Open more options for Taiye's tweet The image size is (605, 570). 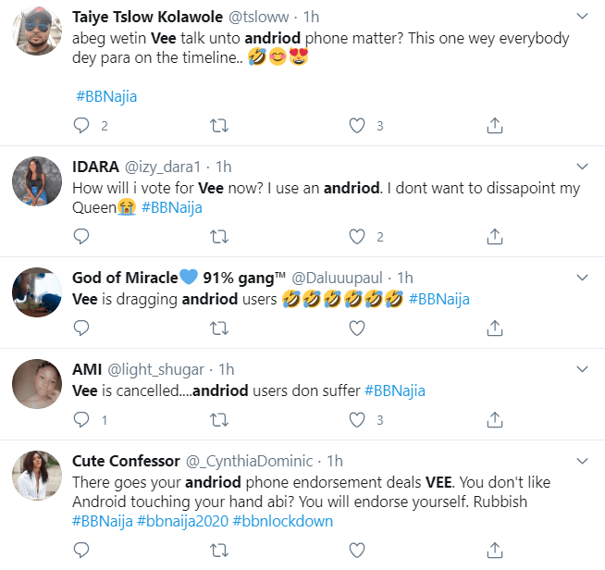pyautogui.click(x=582, y=18)
